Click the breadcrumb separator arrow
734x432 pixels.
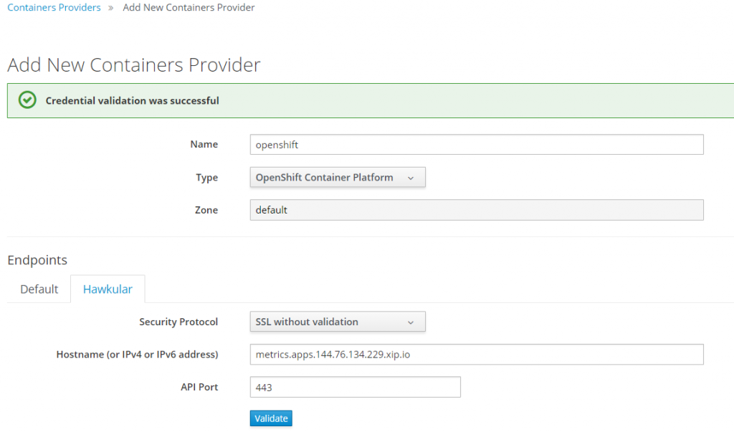pos(112,8)
